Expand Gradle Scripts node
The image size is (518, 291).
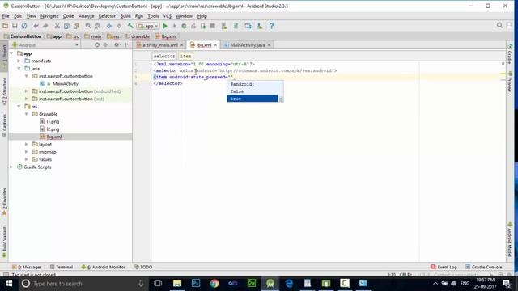coord(12,167)
